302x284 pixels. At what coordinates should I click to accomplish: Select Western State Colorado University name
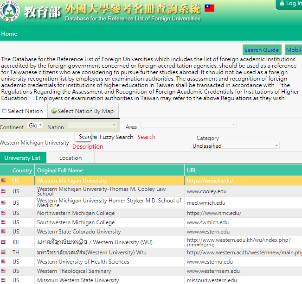click(79, 232)
